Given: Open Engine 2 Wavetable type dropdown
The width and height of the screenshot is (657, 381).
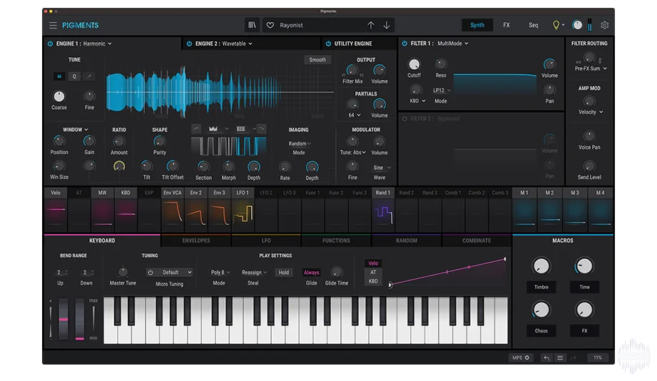Looking at the screenshot, I should [237, 44].
